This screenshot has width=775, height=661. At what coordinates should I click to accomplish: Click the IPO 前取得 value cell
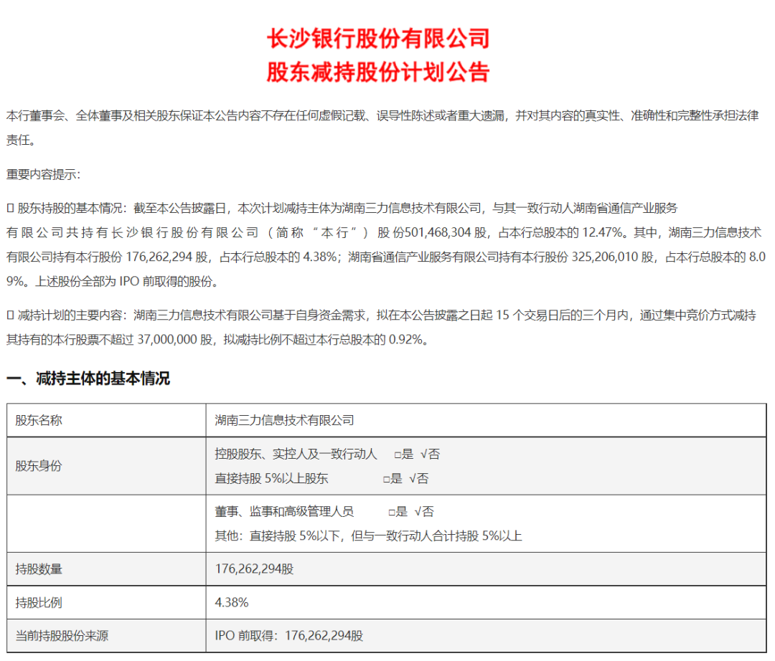(289, 635)
